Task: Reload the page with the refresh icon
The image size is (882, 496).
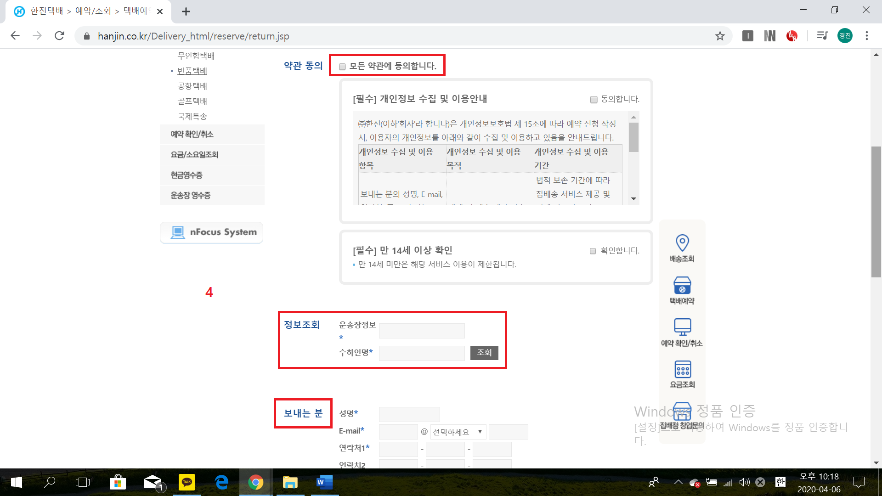Action: [x=59, y=36]
